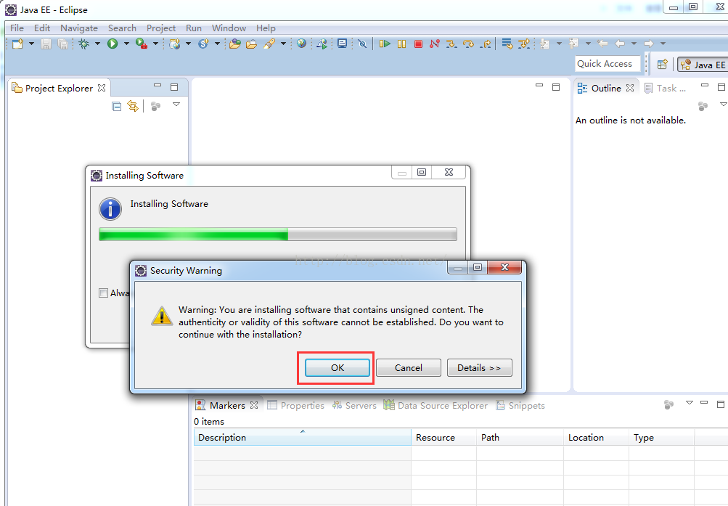The width and height of the screenshot is (728, 506).
Task: Click the Save disk icon
Action: (x=46, y=44)
